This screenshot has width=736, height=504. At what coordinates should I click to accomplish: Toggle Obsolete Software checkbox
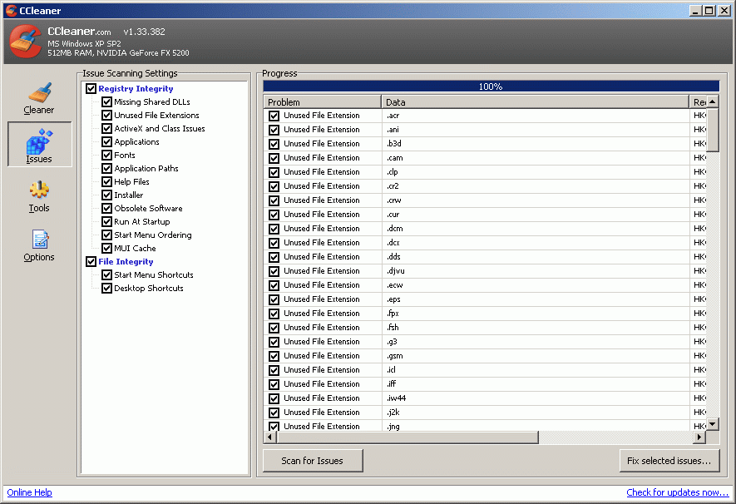coord(107,209)
